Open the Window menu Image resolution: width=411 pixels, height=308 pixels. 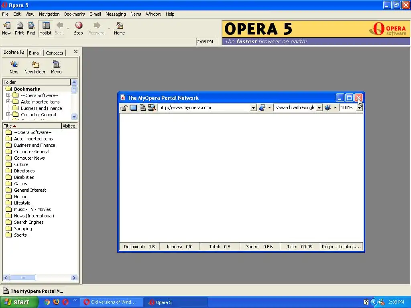click(153, 14)
